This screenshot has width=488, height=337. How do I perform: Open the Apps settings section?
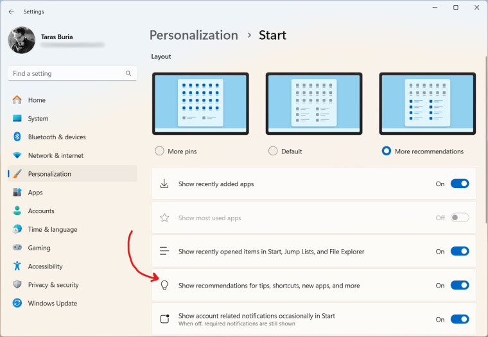[35, 193]
